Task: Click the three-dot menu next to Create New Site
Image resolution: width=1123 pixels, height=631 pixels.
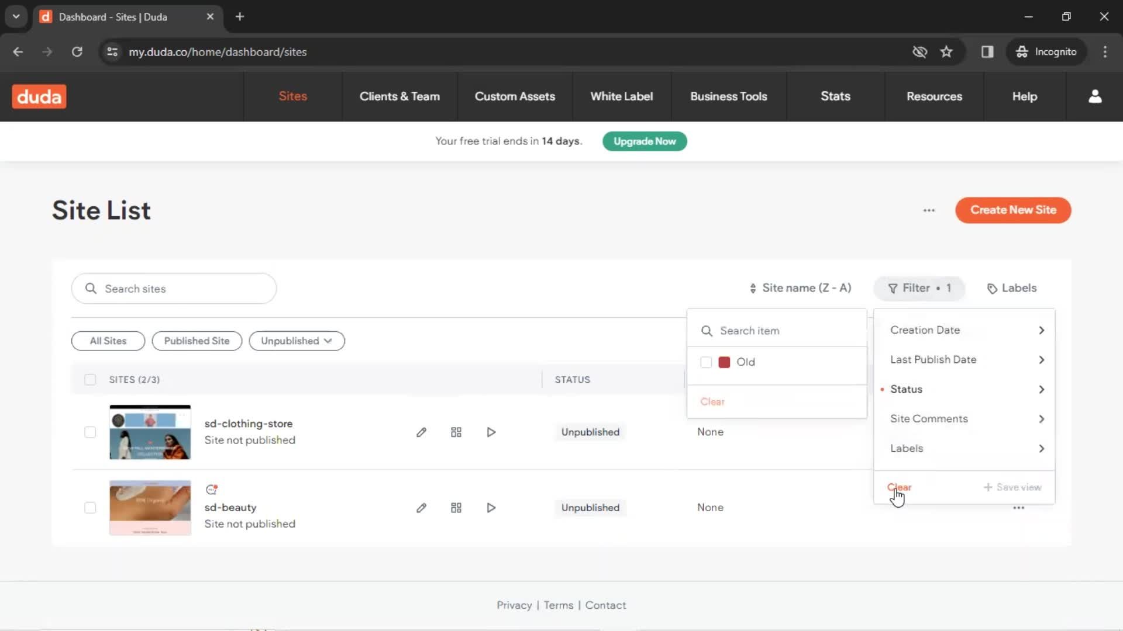Action: coord(929,210)
